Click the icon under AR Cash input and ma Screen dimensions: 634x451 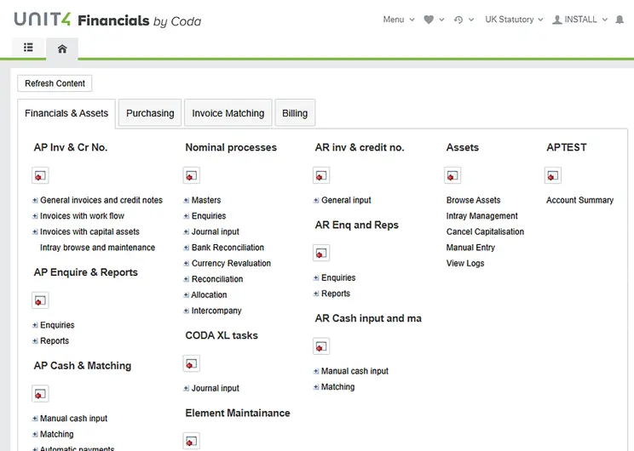(x=321, y=346)
